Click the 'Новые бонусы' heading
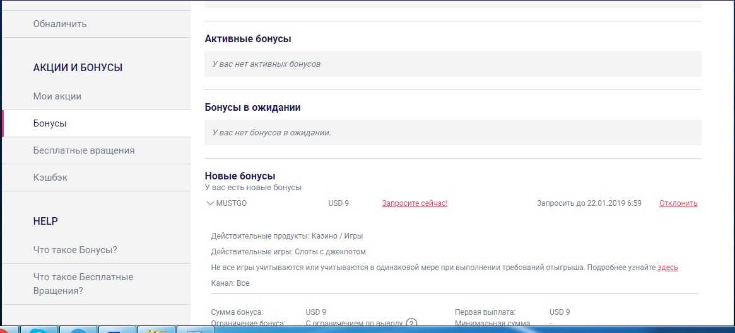 click(240, 176)
